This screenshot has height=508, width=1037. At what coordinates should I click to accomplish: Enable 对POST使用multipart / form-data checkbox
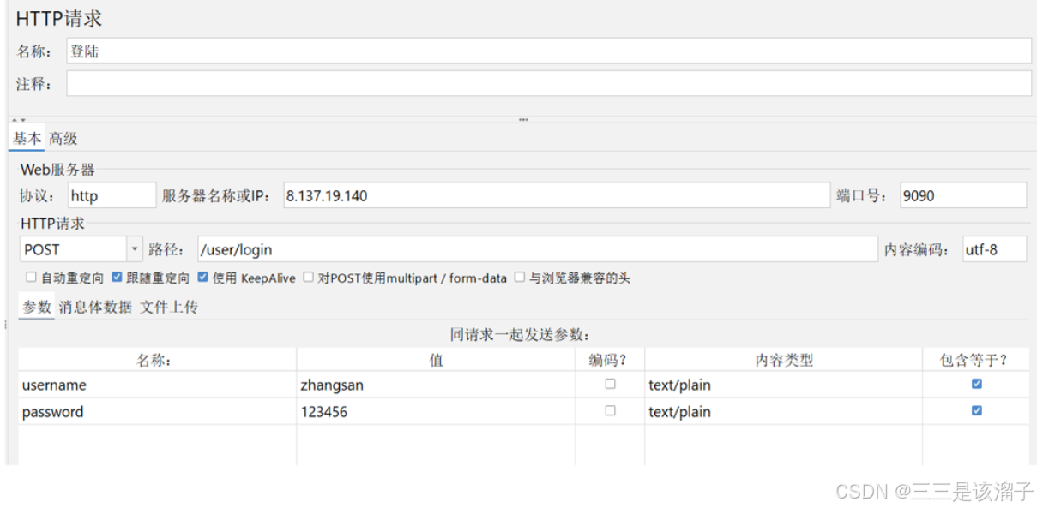point(309,278)
